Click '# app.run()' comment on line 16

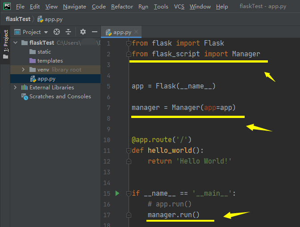tap(170, 204)
